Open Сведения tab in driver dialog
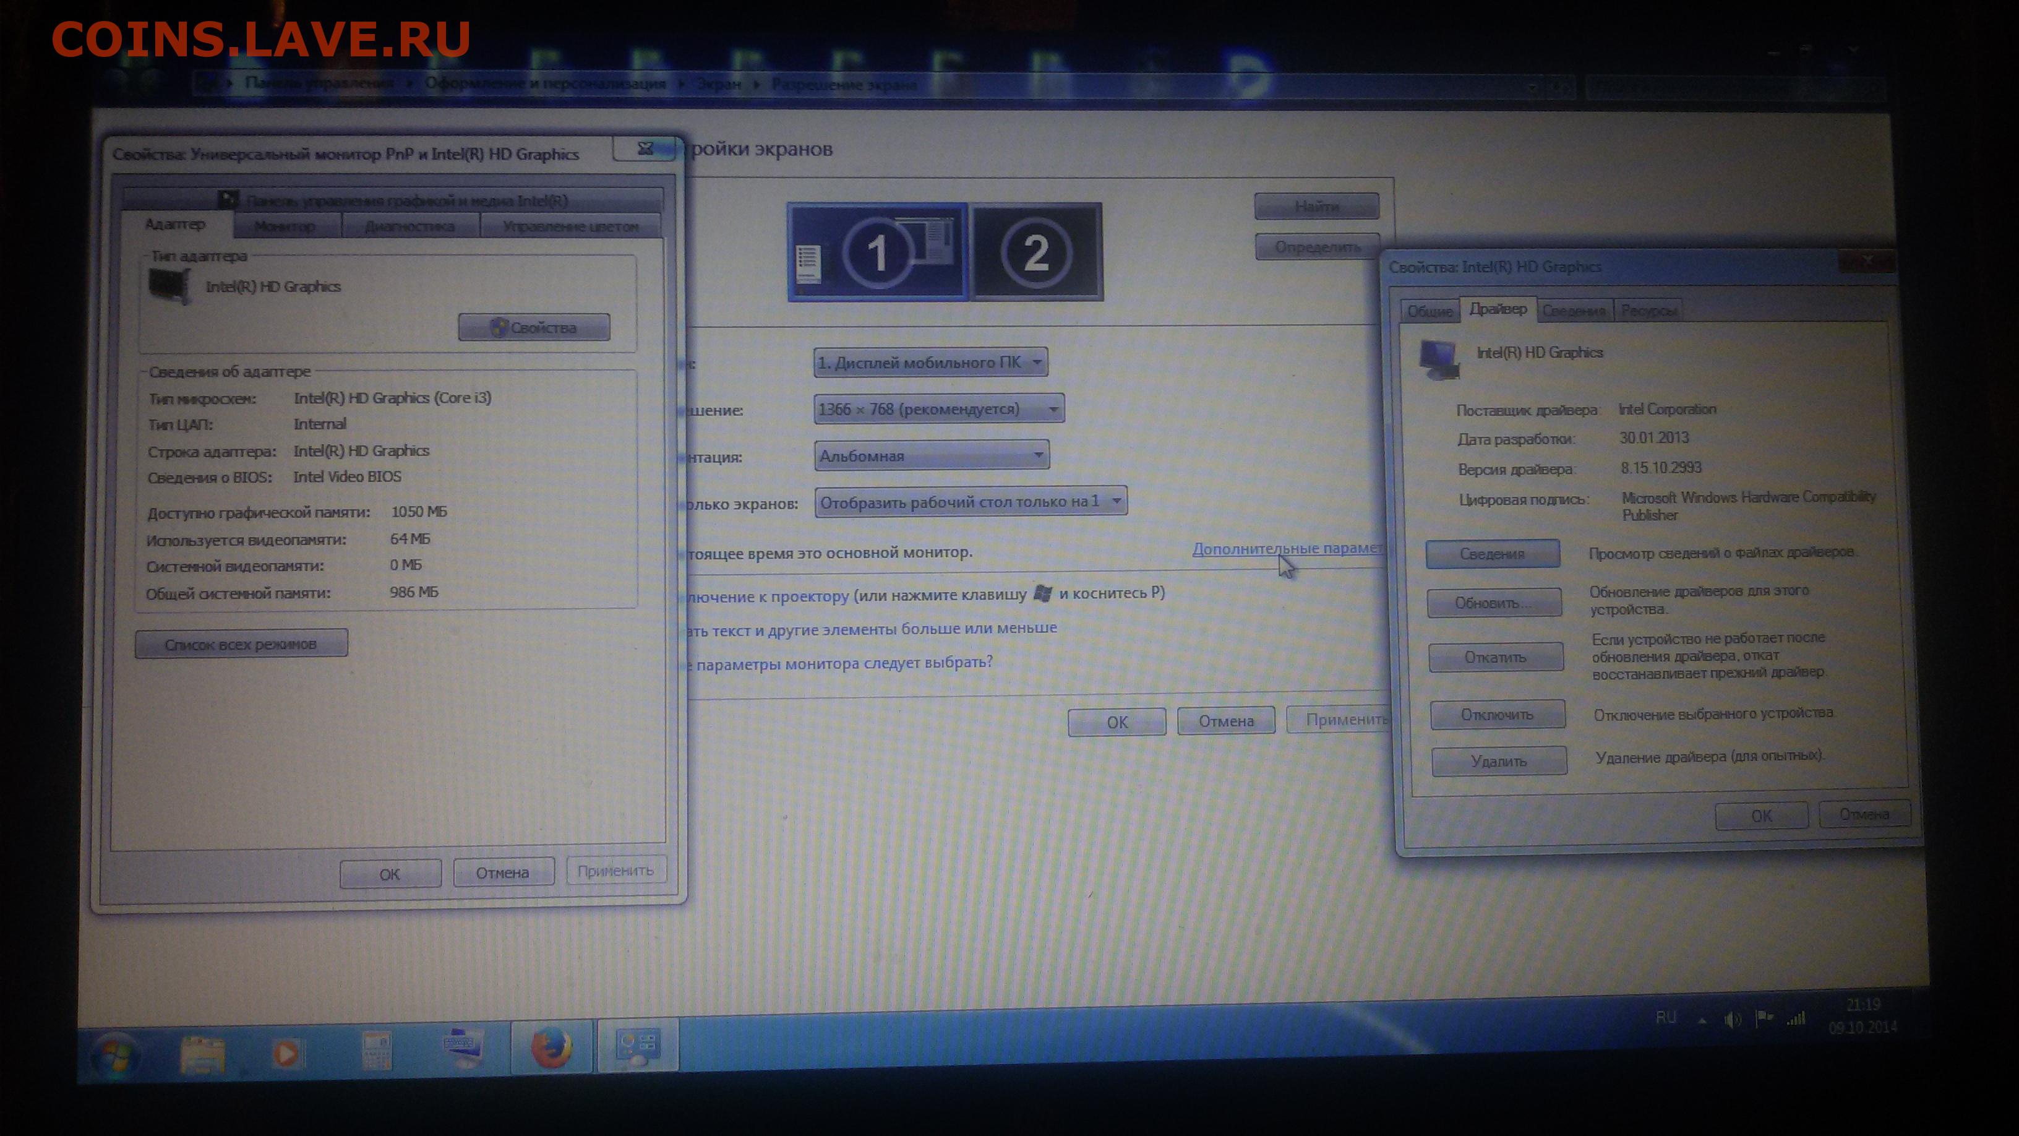2019x1136 pixels. (1574, 311)
